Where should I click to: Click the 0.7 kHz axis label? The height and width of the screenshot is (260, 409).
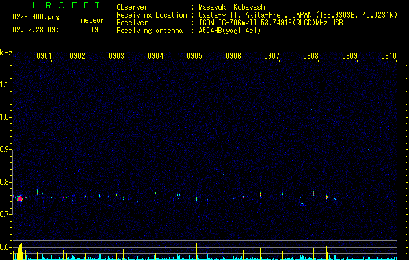pyautogui.click(x=5, y=214)
